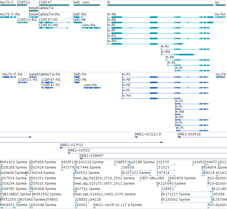The image size is (227, 209).
Task: Click protein Ih-PL label
Action: (x=179, y=123)
